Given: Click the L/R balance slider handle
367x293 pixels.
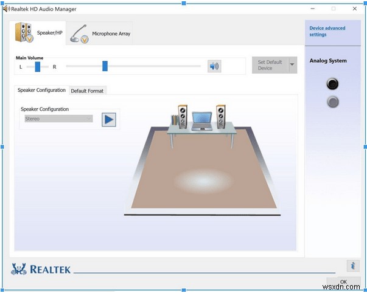Looking at the screenshot, I should click(38, 67).
